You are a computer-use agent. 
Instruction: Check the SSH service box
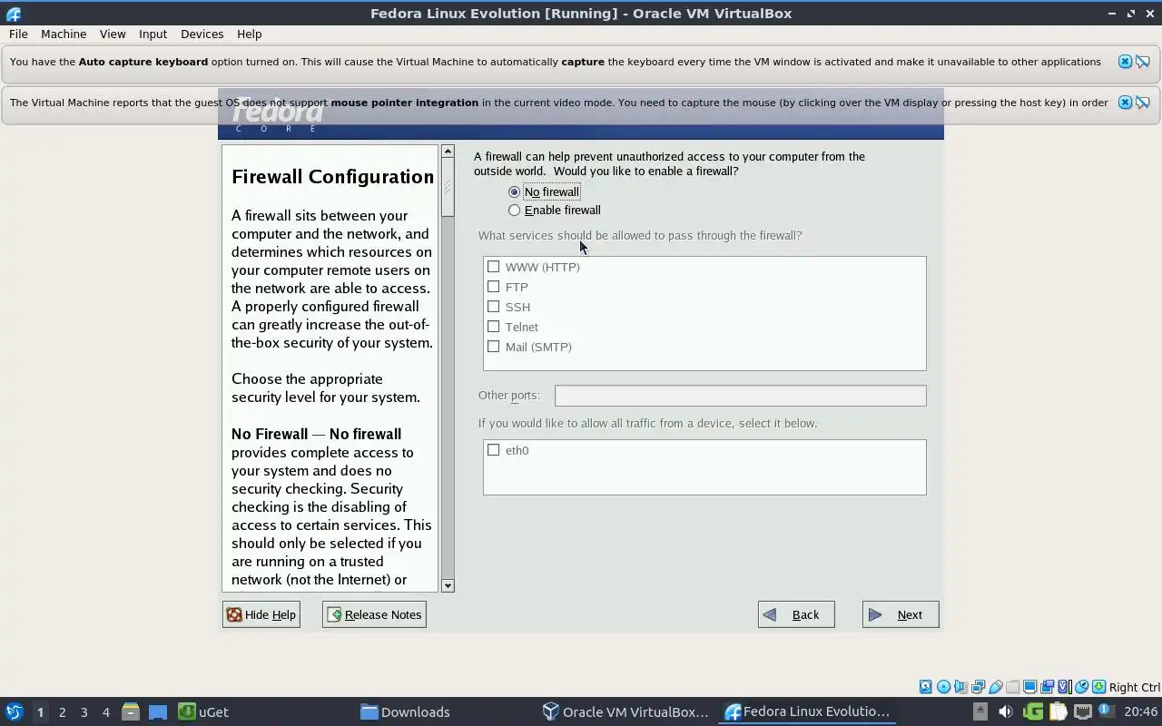coord(493,307)
